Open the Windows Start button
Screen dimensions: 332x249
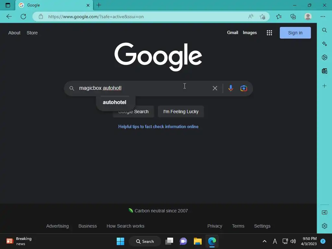[121, 241]
